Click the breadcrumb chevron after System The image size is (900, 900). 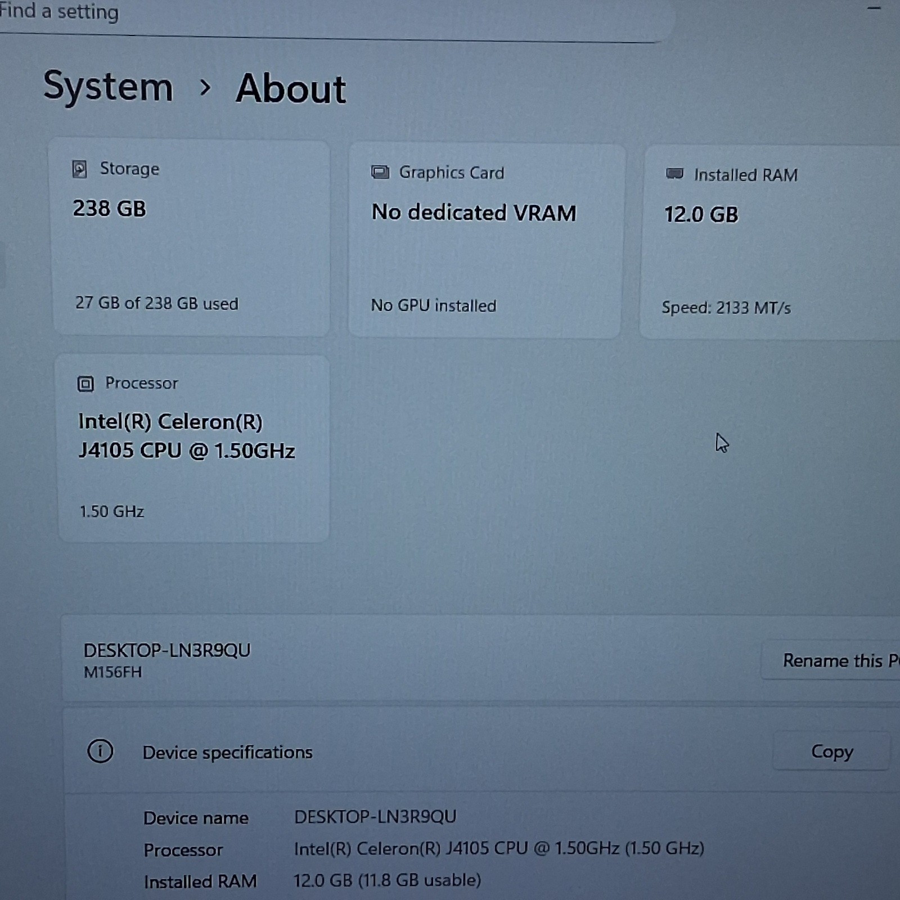(x=205, y=87)
